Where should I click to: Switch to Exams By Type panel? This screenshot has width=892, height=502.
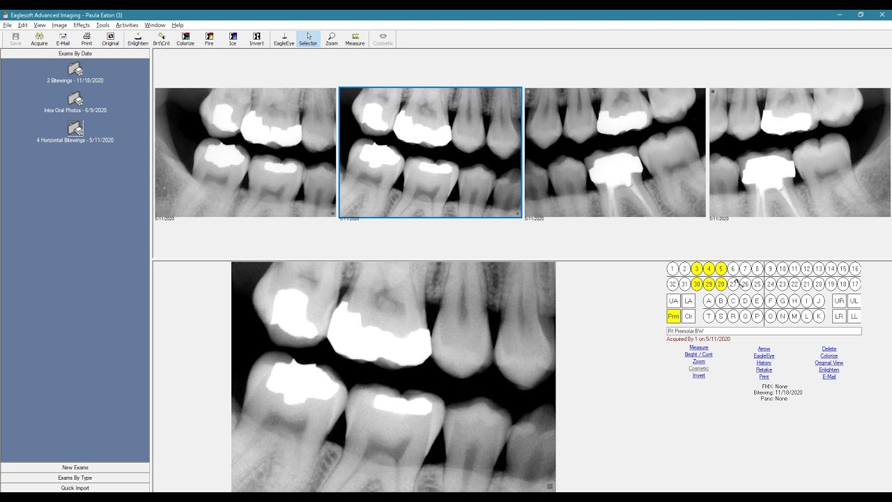[x=75, y=478]
